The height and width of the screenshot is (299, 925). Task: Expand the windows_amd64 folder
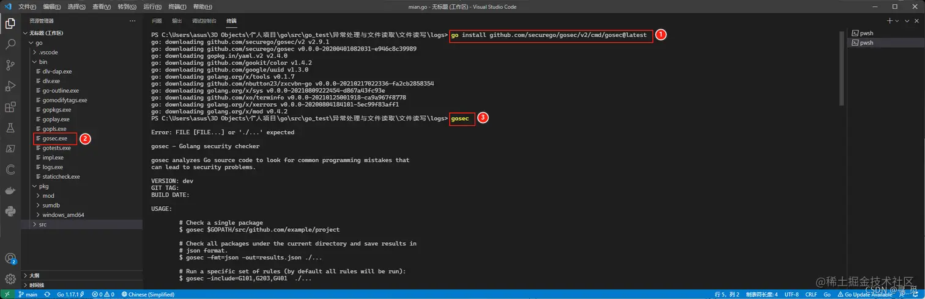point(82,215)
